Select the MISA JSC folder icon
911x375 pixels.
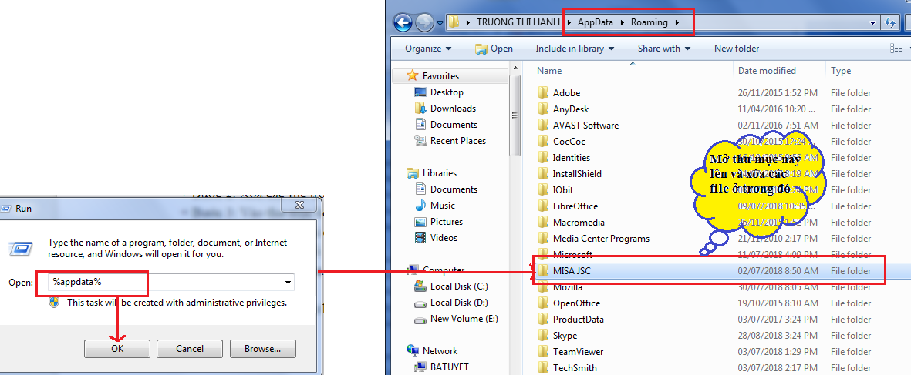[x=543, y=271]
